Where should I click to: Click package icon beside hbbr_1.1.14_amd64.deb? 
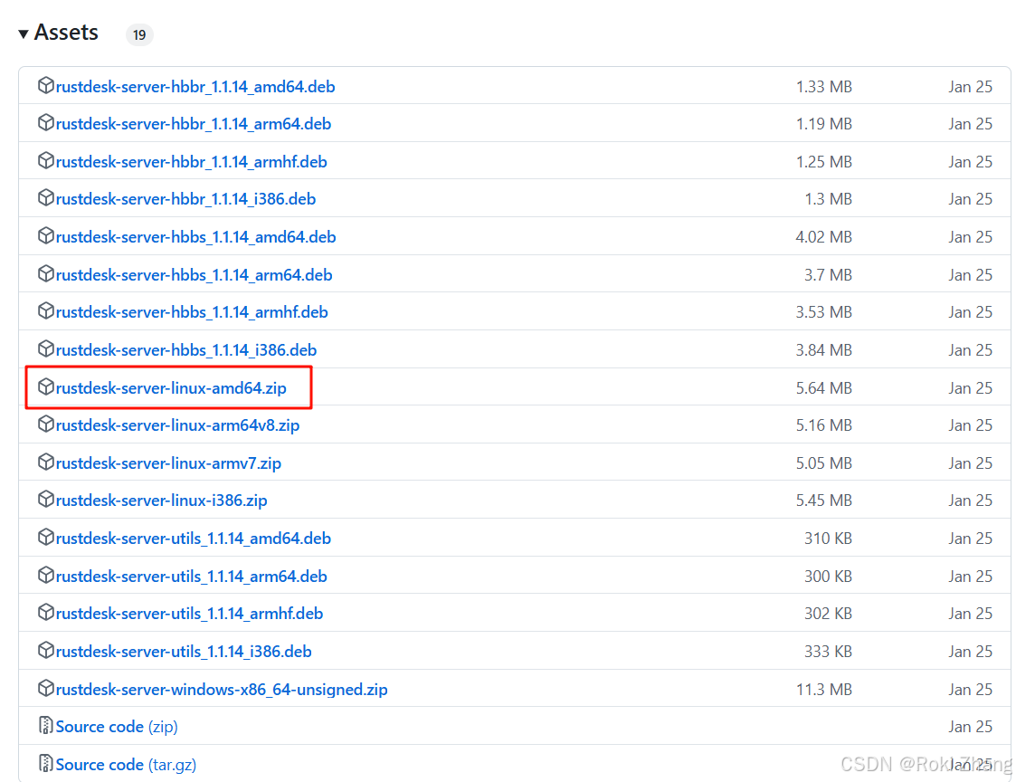pyautogui.click(x=46, y=86)
